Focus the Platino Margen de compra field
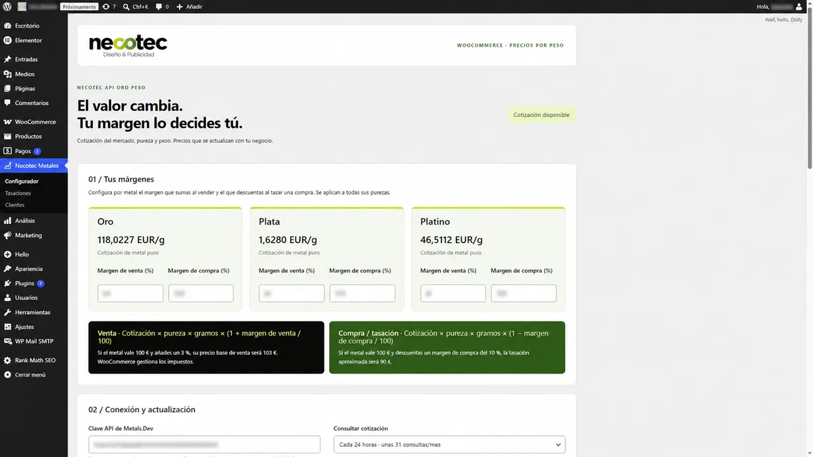The height and width of the screenshot is (457, 813). tap(524, 293)
